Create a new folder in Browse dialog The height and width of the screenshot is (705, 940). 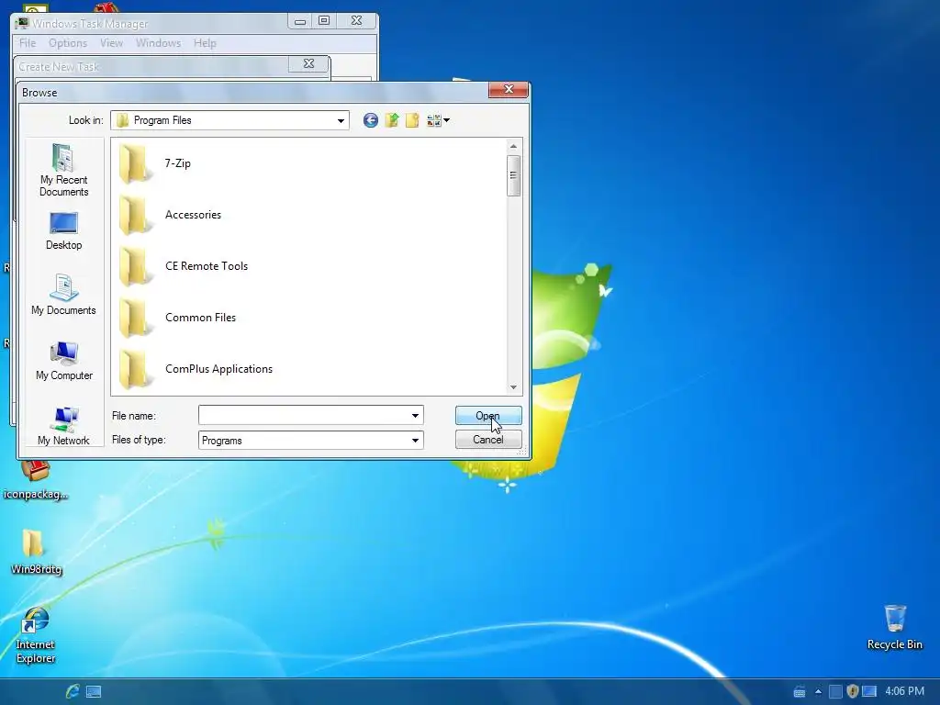[412, 120]
